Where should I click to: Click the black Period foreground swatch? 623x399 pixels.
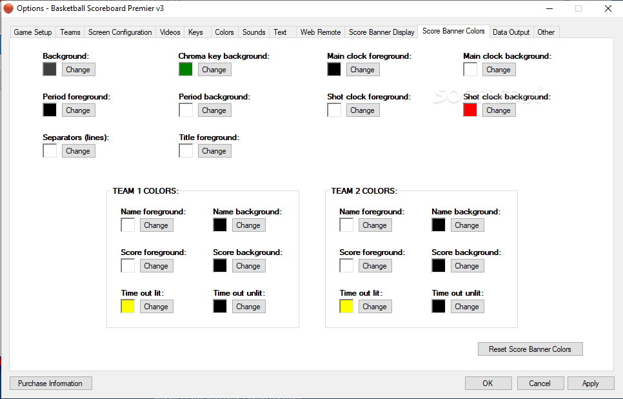(x=50, y=110)
